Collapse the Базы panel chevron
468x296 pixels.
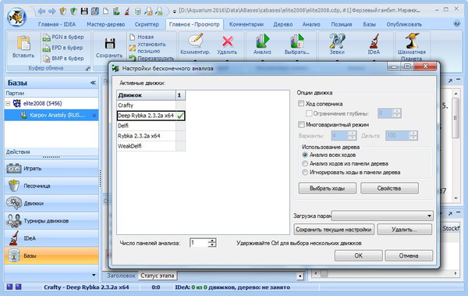[x=93, y=83]
